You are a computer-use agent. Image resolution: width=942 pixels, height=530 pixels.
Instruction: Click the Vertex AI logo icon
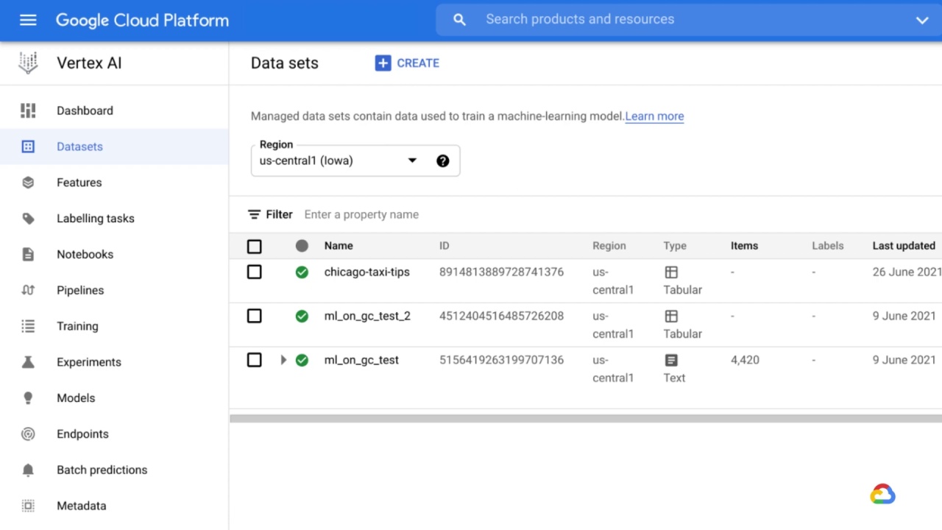coord(28,63)
